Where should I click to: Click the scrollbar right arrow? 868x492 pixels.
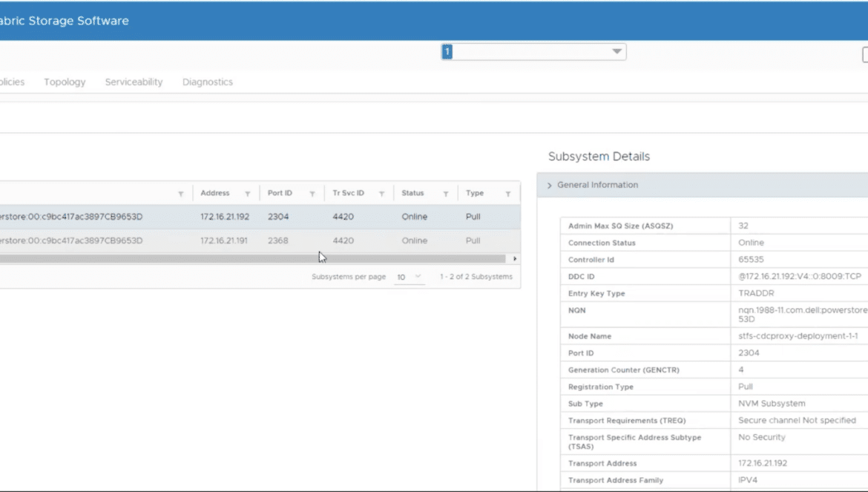click(515, 258)
